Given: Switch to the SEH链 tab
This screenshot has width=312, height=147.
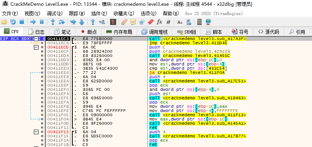Looking at the screenshot, I should coord(187,32).
